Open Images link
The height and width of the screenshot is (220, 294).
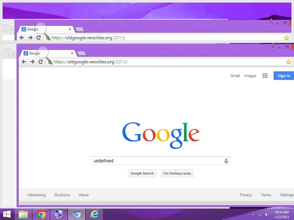click(250, 76)
